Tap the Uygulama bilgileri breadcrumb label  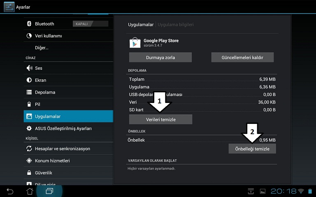tap(176, 25)
